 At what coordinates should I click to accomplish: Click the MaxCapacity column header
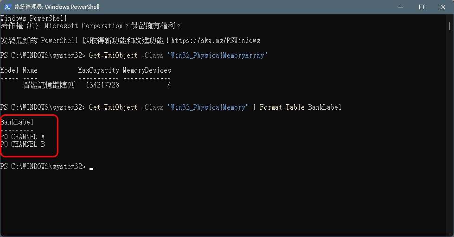point(98,70)
